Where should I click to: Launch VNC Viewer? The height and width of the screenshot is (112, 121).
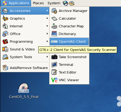[x=69, y=80]
